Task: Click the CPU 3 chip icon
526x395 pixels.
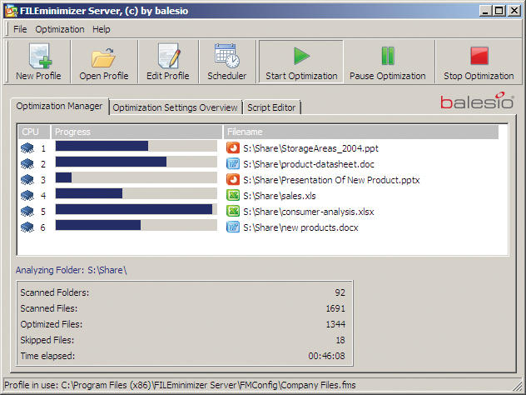Action: coord(27,180)
